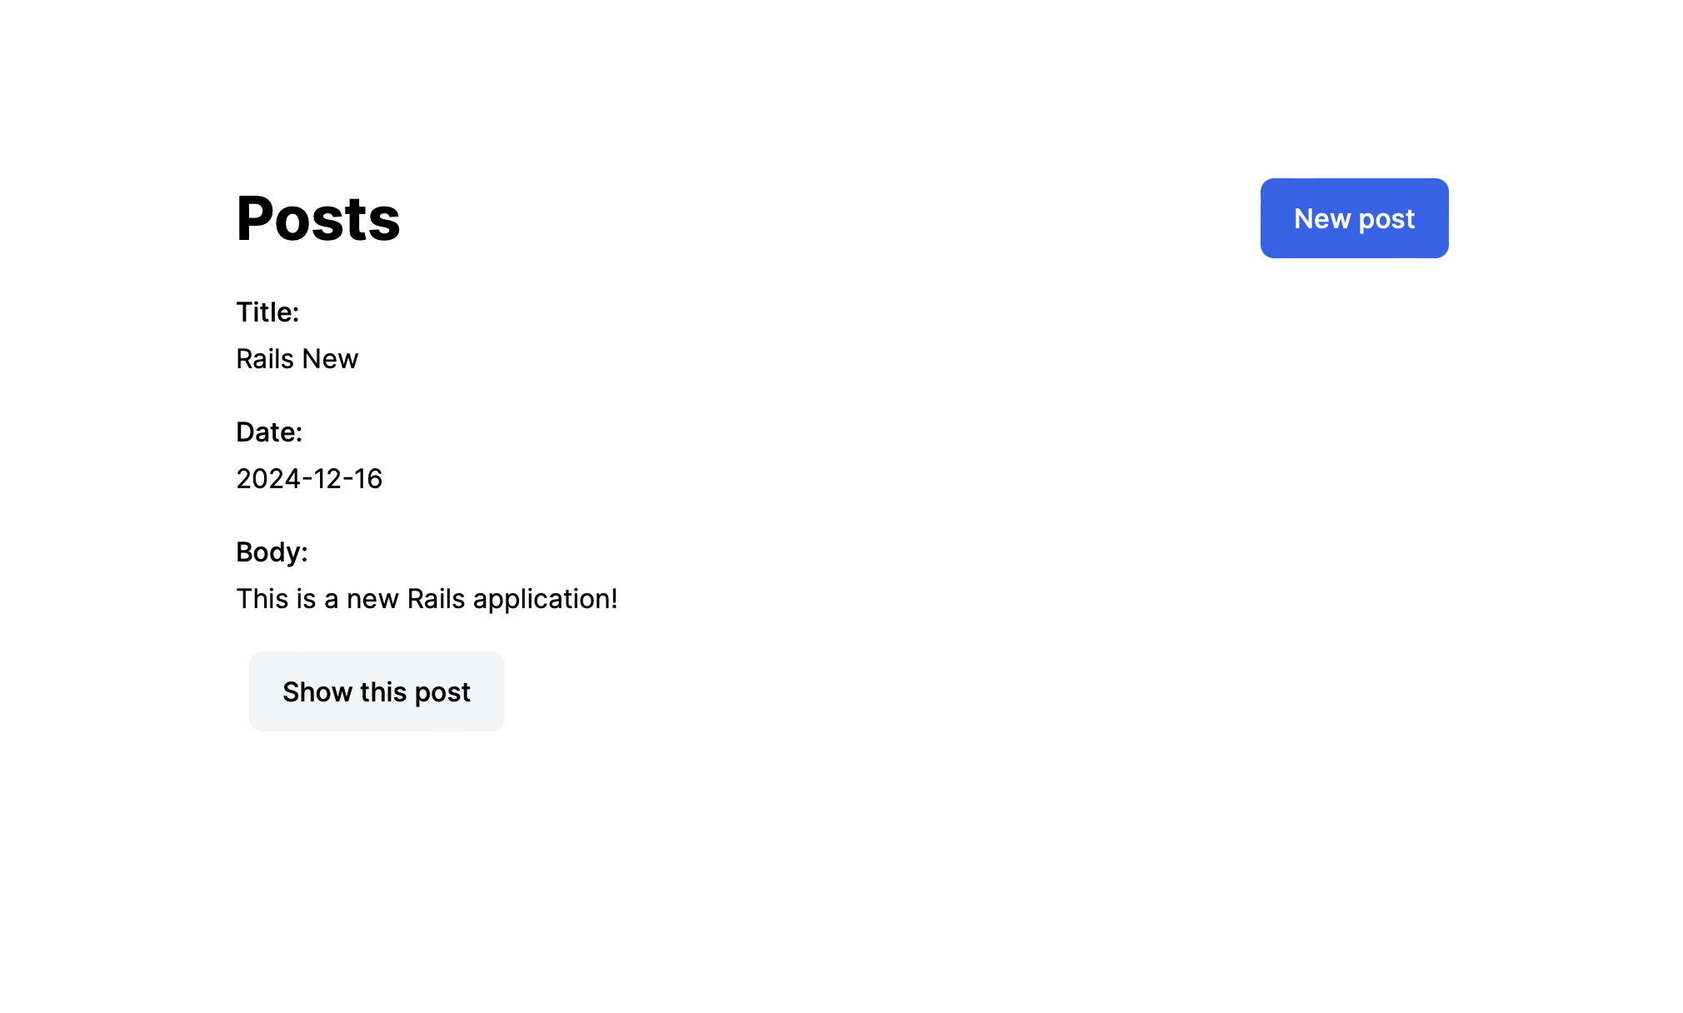This screenshot has width=1683, height=1013.
Task: Click the Body: label
Action: [271, 551]
